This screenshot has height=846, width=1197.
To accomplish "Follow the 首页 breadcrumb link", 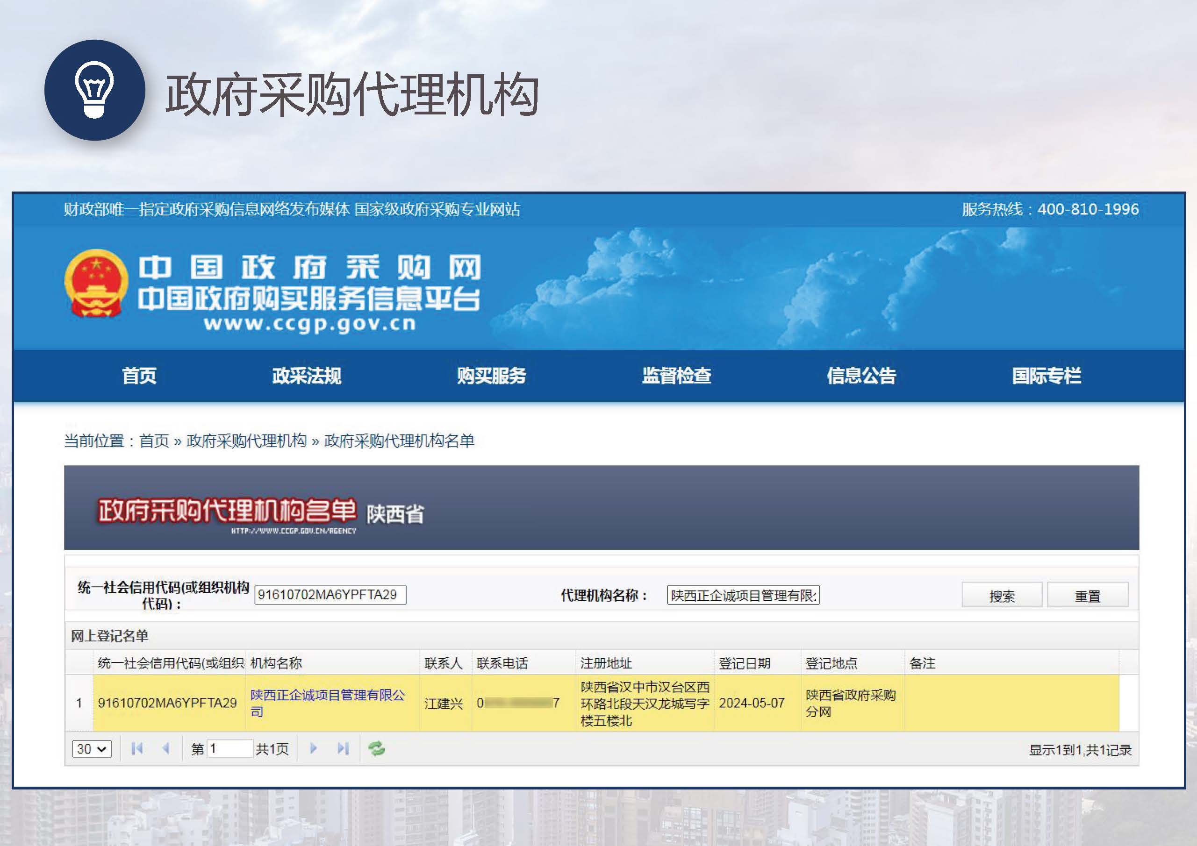I will (154, 441).
